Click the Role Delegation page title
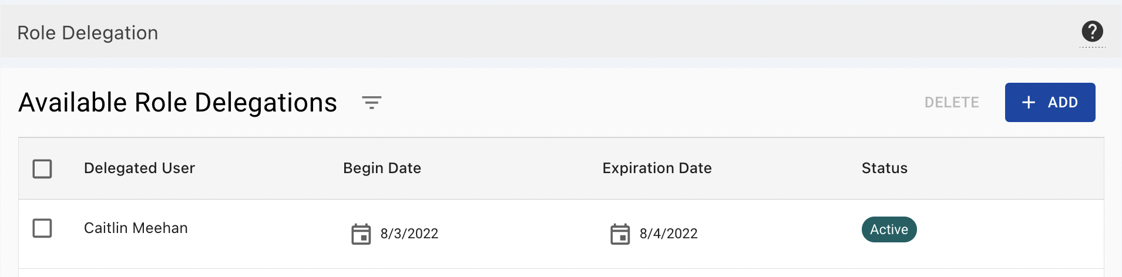Viewport: 1122px width, 277px height. (x=88, y=33)
